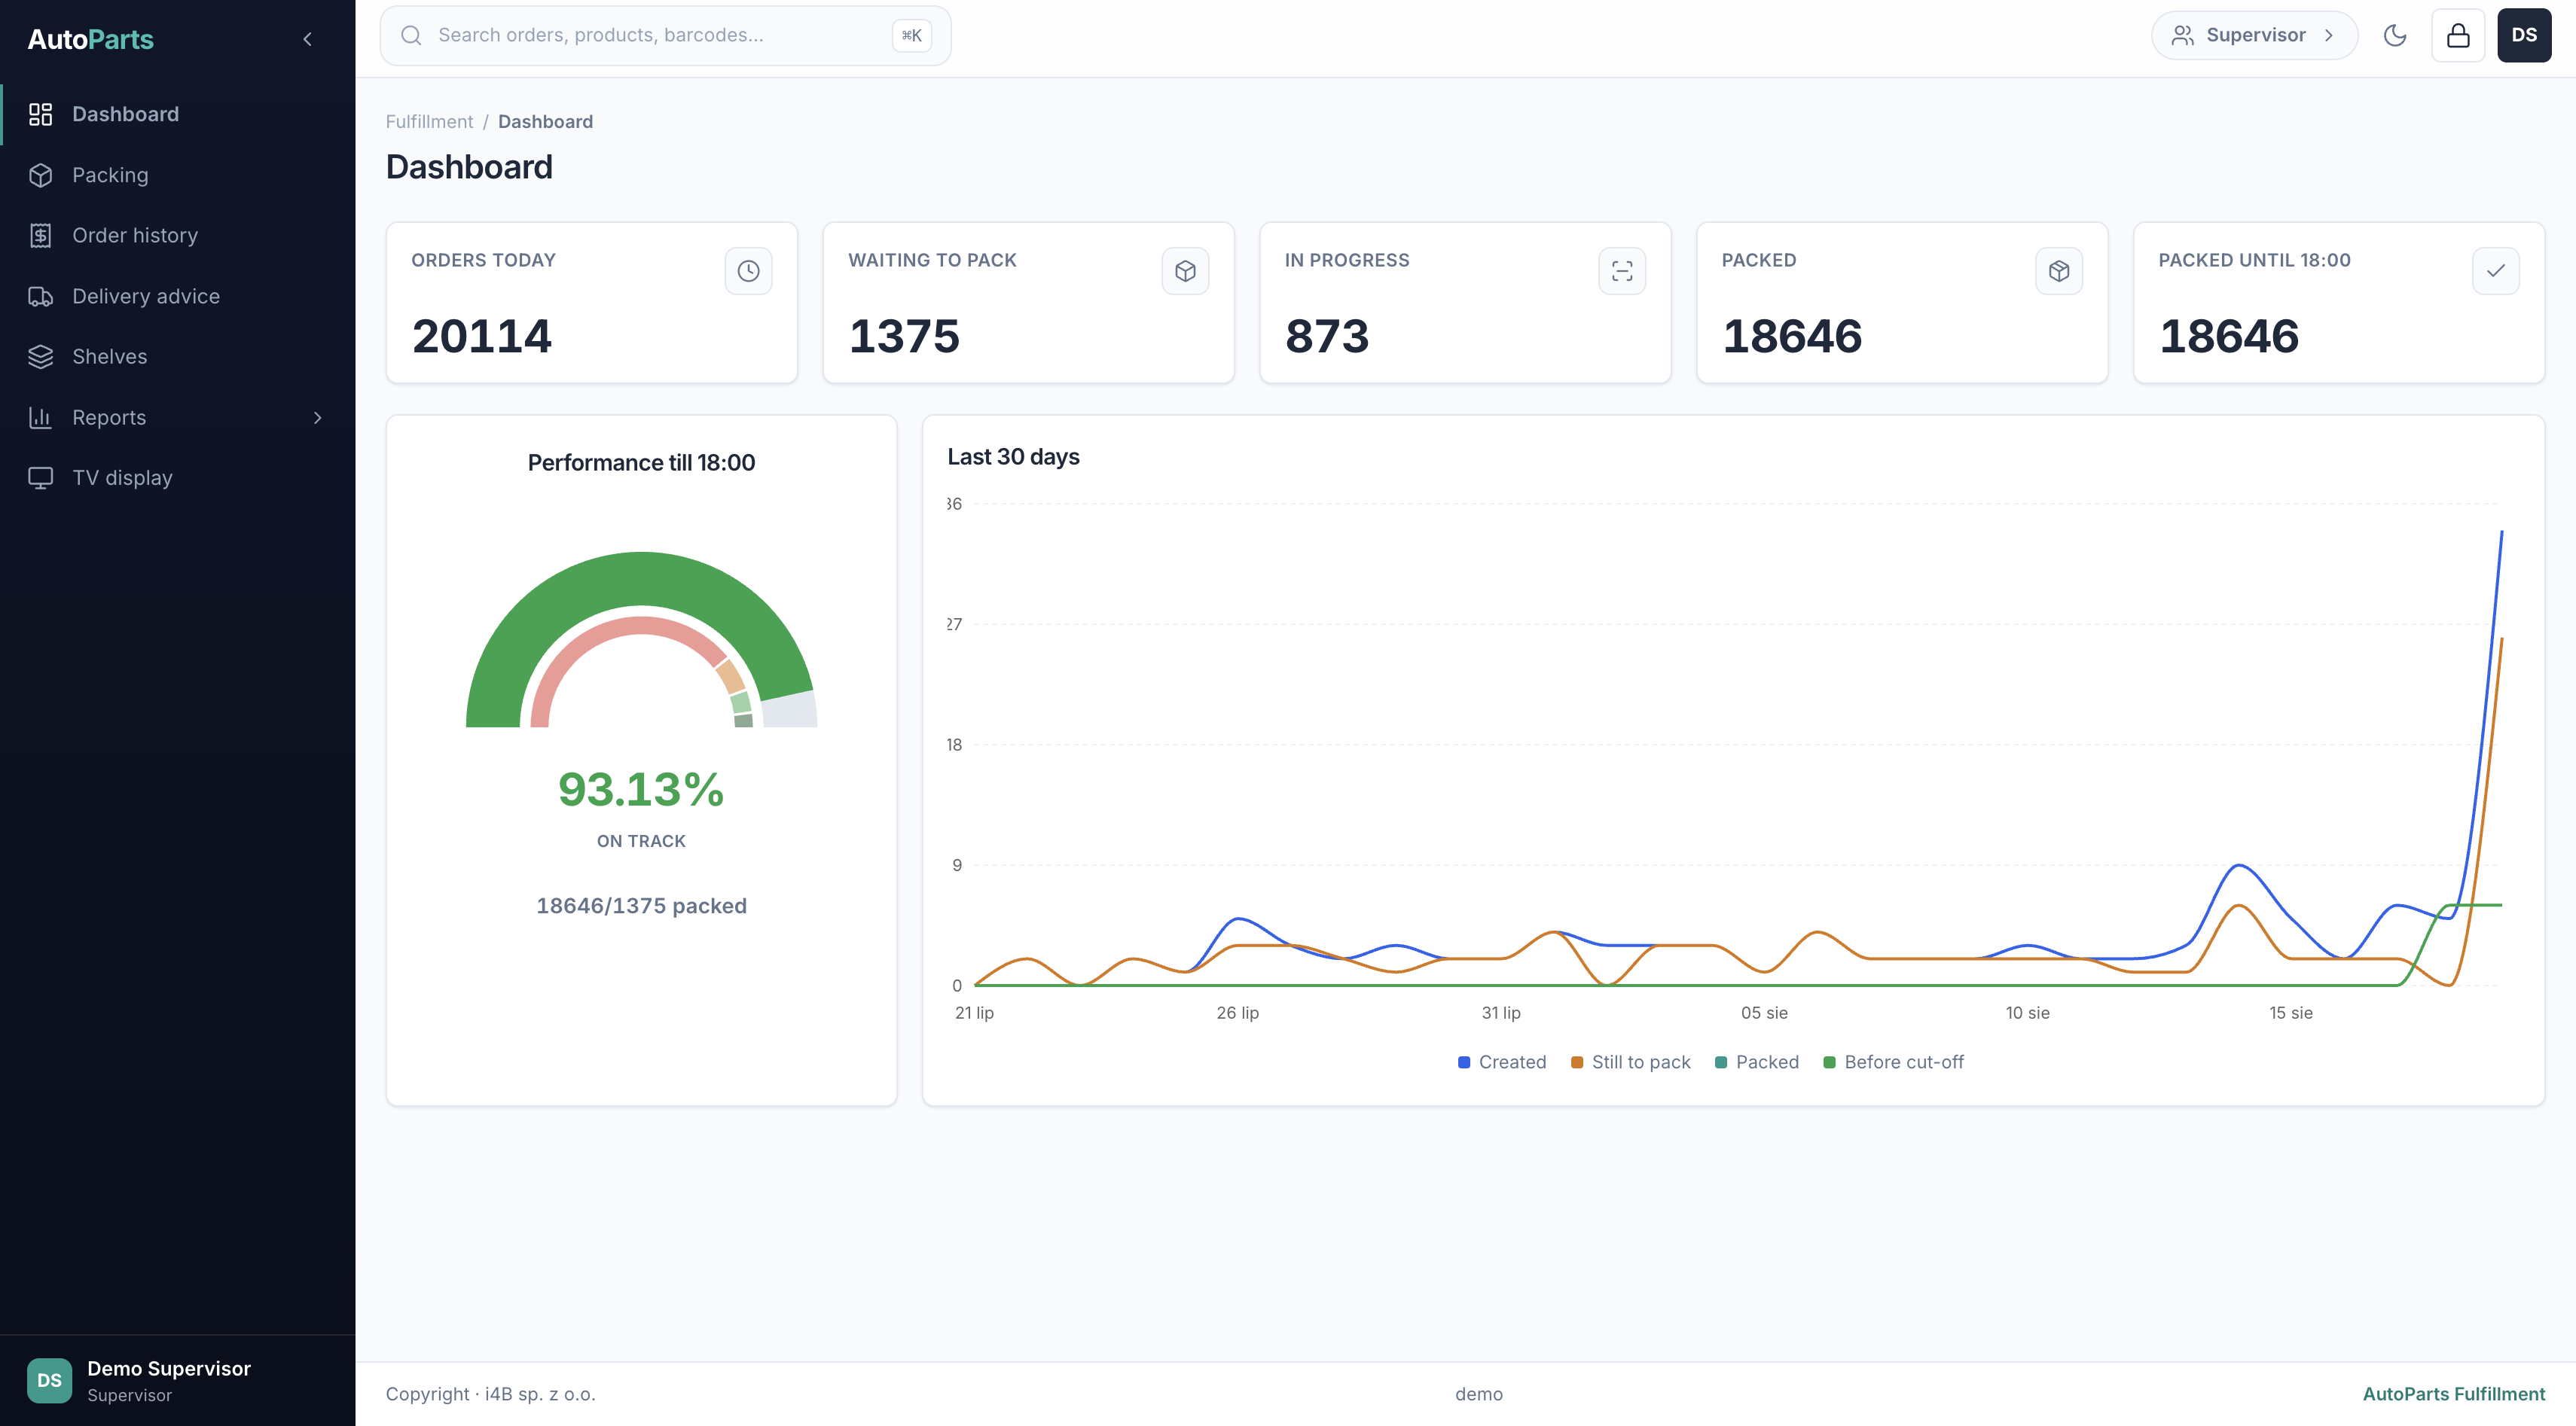Click the AutoParts Fulfillment footer link

(2453, 1394)
